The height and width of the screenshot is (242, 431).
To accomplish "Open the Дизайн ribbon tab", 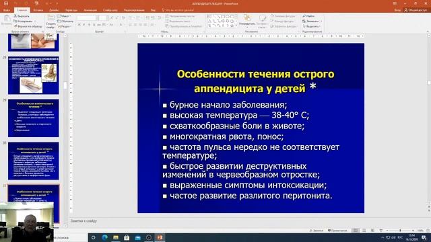I will (54, 10).
